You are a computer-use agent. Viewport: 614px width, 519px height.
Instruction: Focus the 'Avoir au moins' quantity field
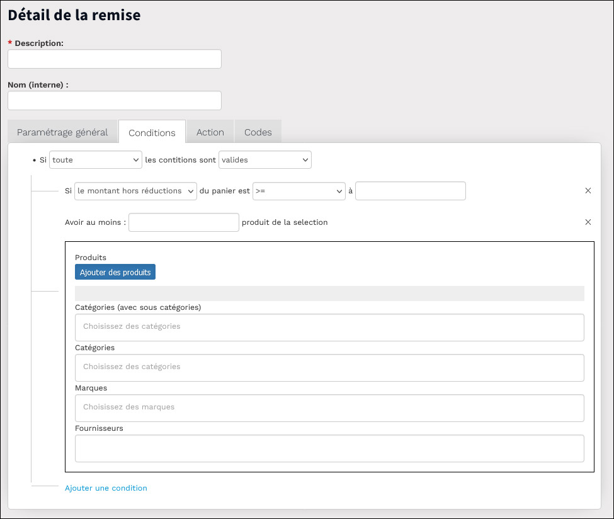click(x=184, y=222)
